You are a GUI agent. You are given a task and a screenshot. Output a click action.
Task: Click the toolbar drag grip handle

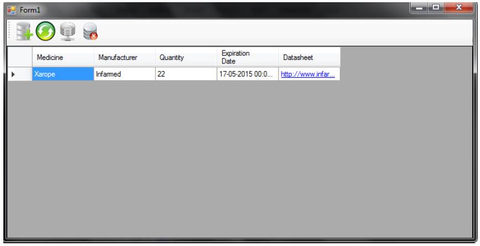pos(9,32)
